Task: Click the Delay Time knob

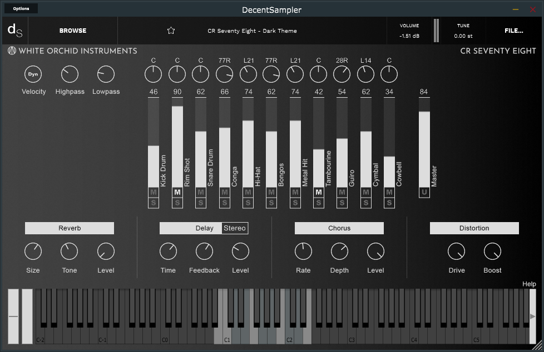Action: [169, 251]
